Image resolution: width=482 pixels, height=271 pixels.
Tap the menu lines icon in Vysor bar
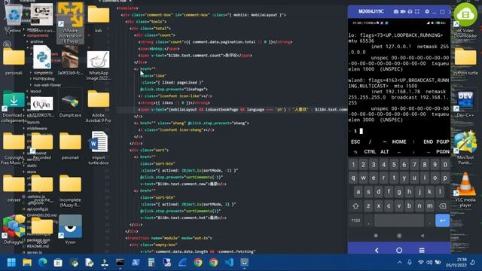(x=422, y=250)
